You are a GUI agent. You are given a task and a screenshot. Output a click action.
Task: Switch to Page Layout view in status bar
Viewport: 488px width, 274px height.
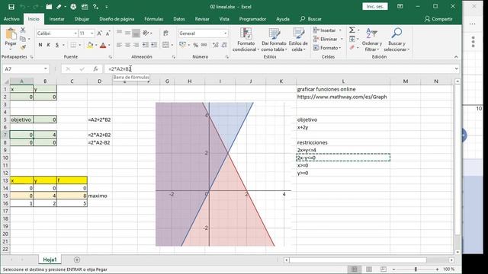pyautogui.click(x=369, y=269)
